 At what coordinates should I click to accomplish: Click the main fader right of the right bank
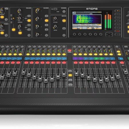coord(126,72)
